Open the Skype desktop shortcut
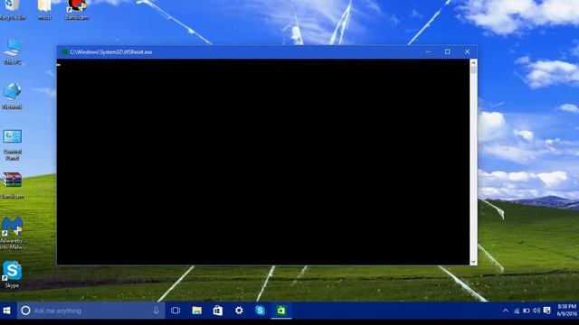Viewport: 579px width, 325px height. 12,274
